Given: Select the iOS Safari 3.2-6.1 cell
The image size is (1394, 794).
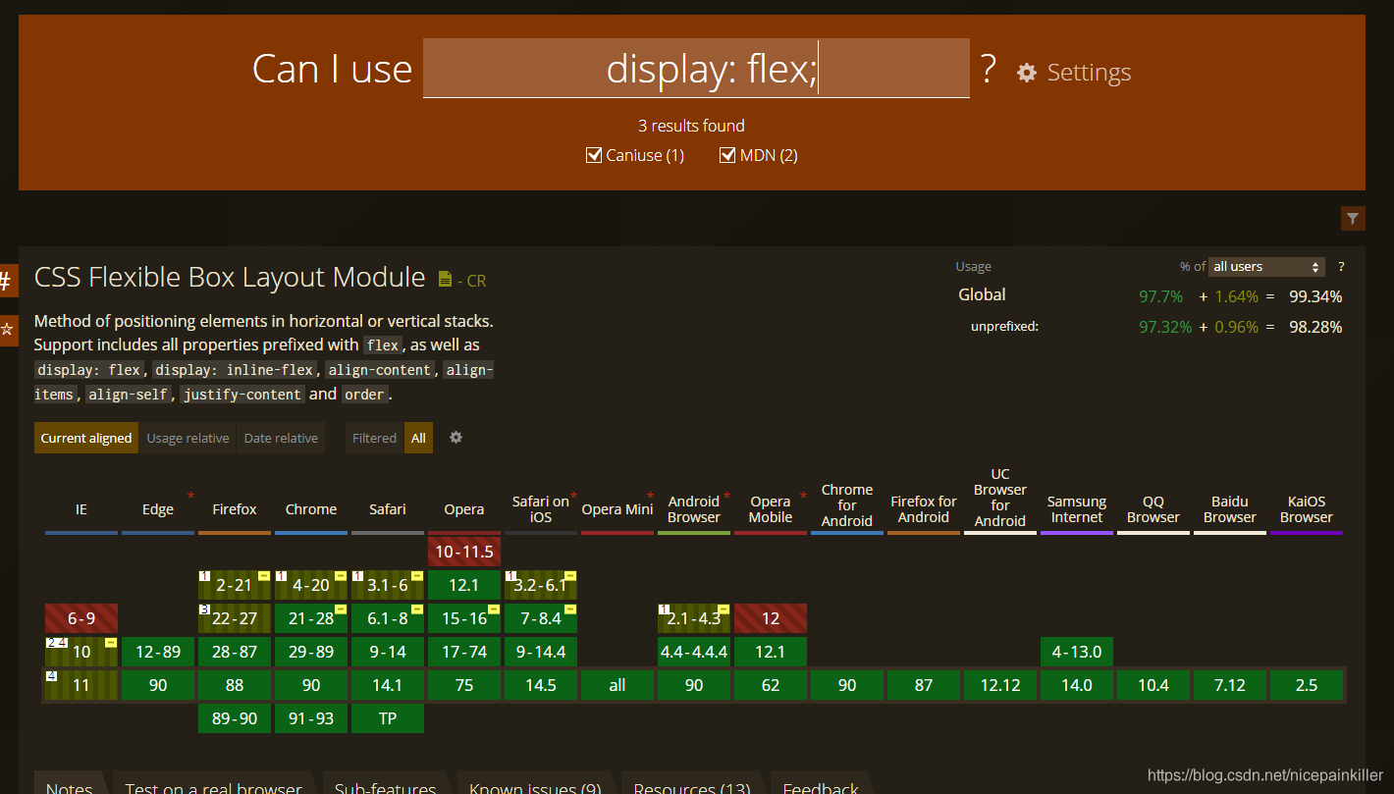Looking at the screenshot, I should coord(541,585).
